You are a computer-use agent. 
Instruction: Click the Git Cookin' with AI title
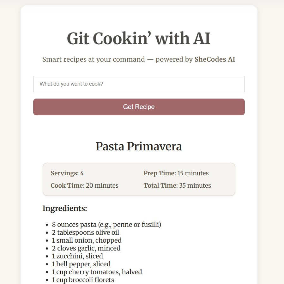pos(138,39)
